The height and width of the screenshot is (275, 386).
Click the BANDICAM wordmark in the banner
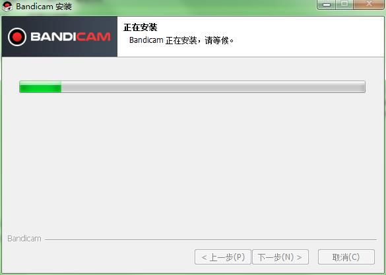point(71,37)
